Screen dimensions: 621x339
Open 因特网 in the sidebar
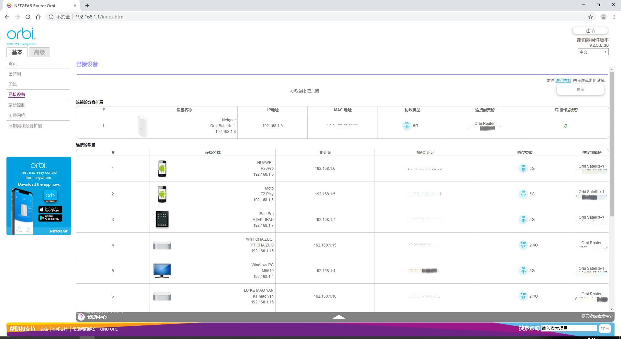click(15, 74)
